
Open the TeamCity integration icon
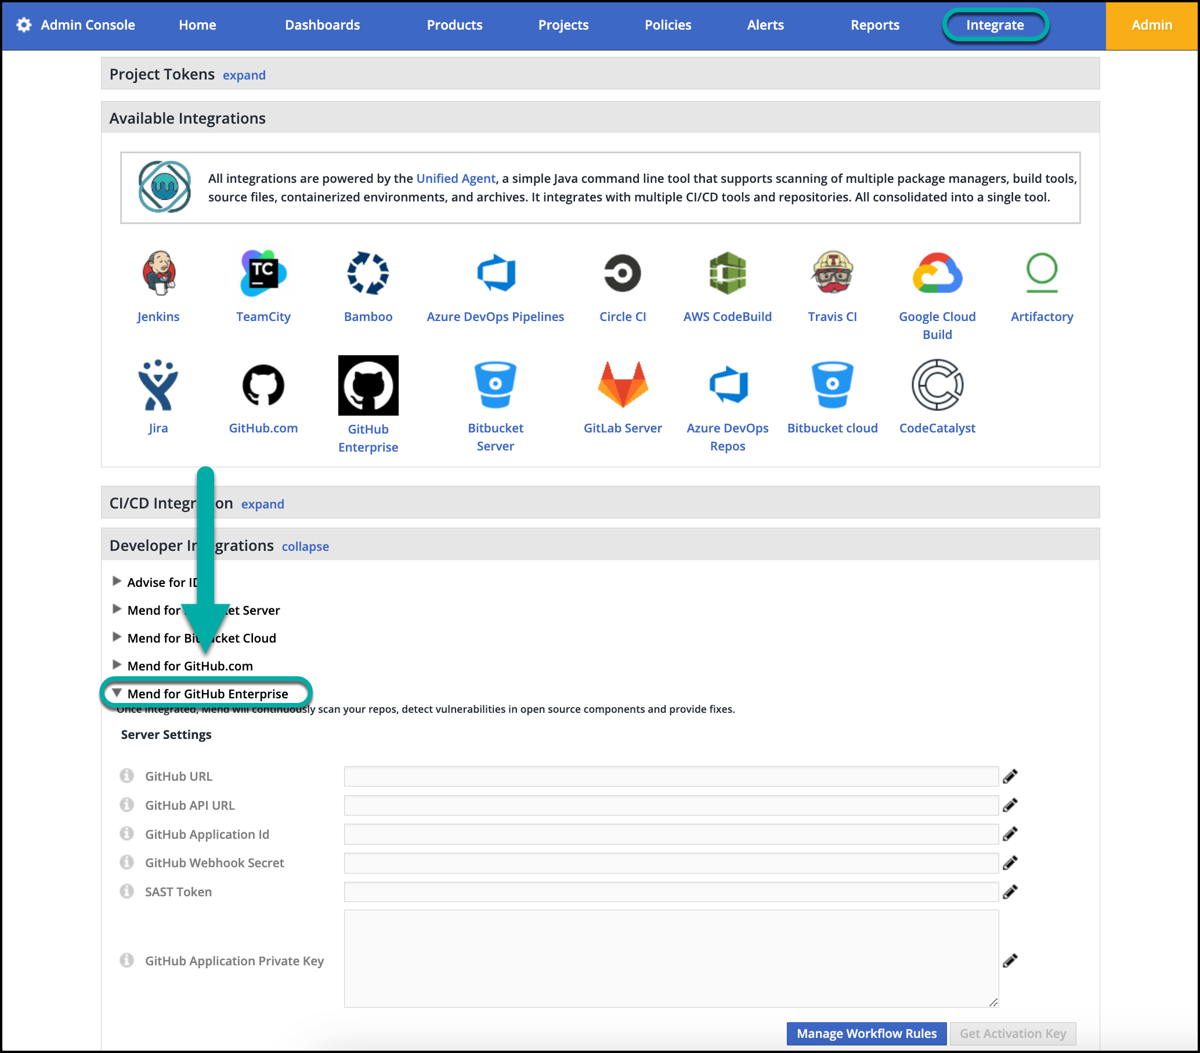(263, 273)
